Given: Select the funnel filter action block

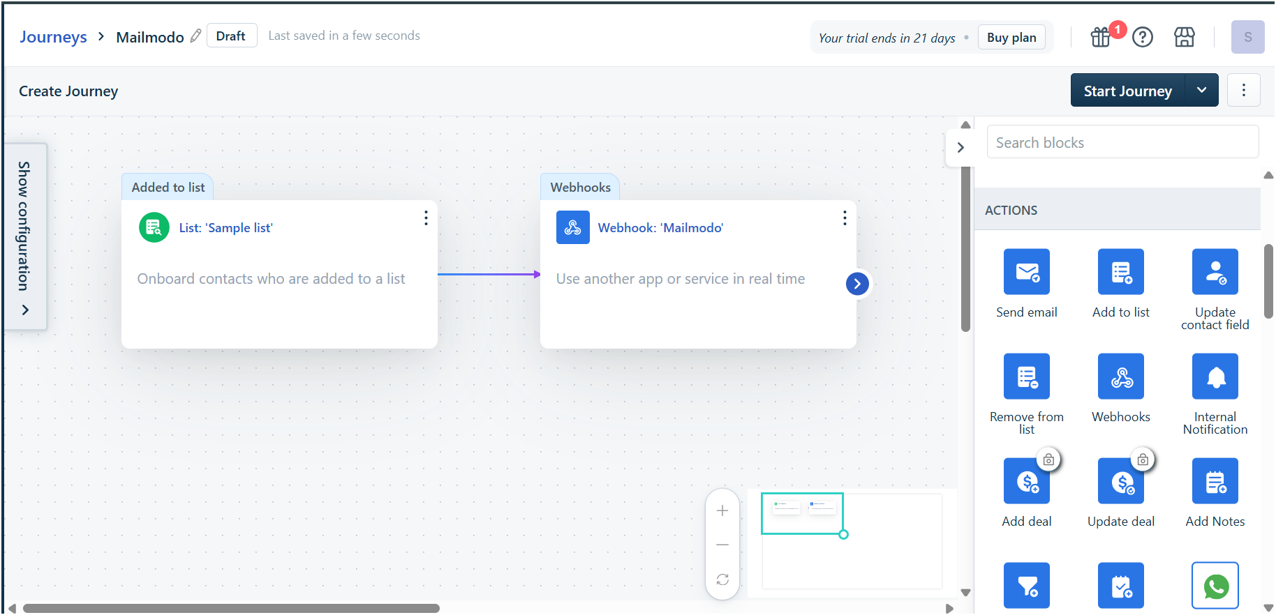Looking at the screenshot, I should coord(1026,586).
